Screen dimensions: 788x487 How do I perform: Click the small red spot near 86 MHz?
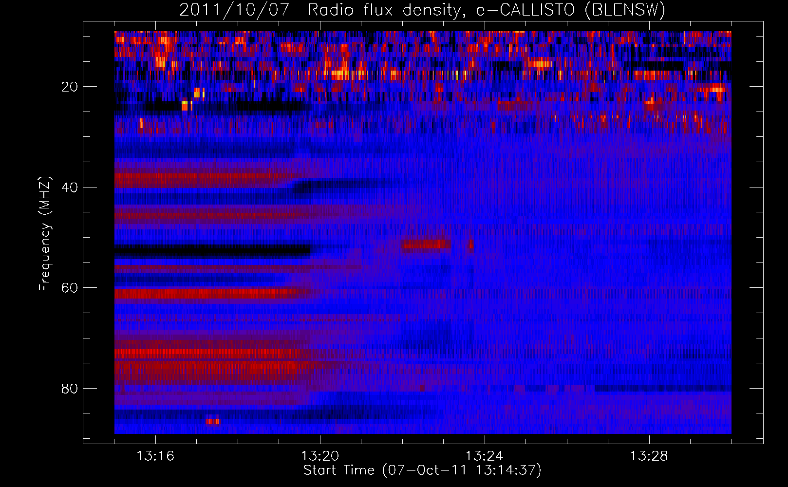click(212, 421)
